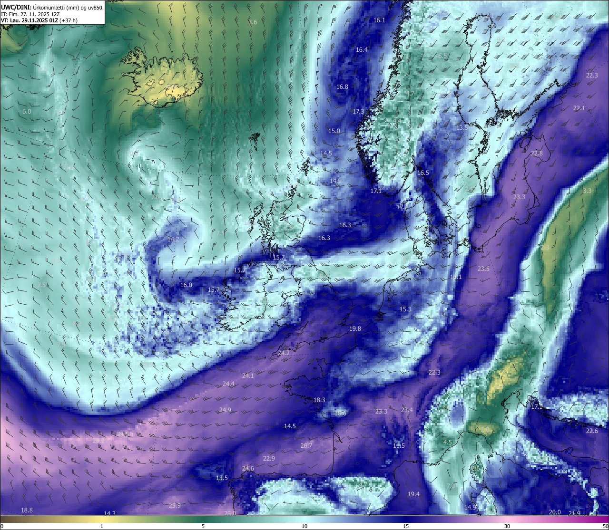This screenshot has height=530, width=609.
Task: Click the 16.5 value over southern Sweden
Action: [423, 173]
